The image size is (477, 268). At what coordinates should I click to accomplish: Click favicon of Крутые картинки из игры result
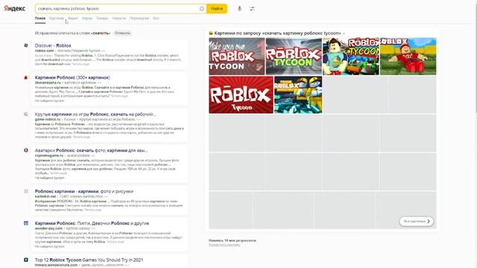pos(26,114)
